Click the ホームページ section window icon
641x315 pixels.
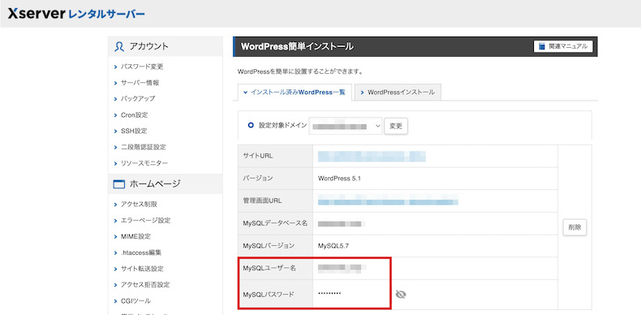tap(118, 184)
